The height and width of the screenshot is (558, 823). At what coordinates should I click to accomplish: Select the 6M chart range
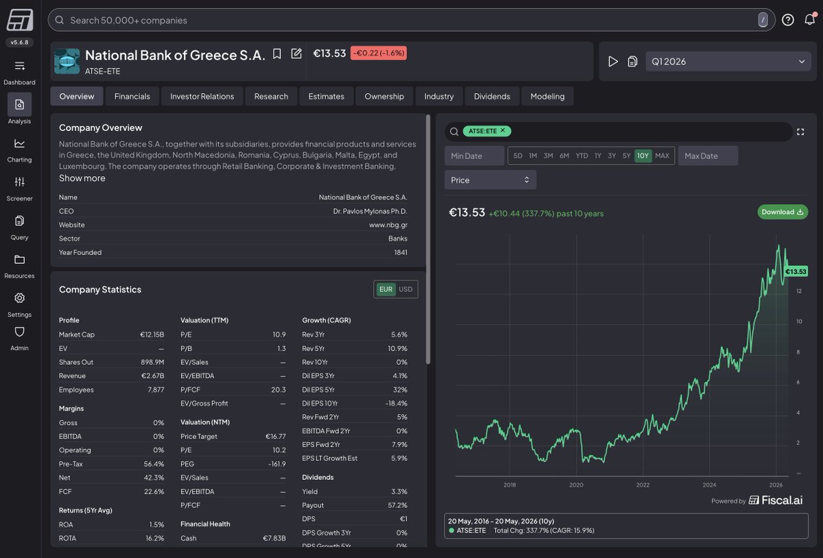click(564, 156)
